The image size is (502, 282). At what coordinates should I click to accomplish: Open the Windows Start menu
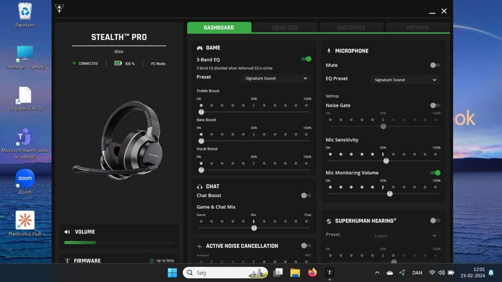tap(172, 273)
